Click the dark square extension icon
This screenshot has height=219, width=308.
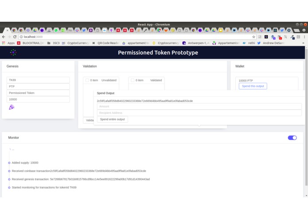coord(266,37)
